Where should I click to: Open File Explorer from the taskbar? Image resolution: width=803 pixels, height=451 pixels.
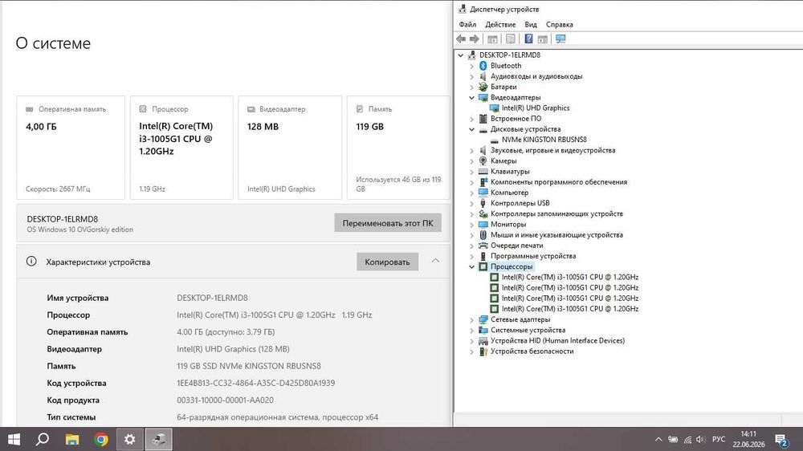(x=72, y=439)
